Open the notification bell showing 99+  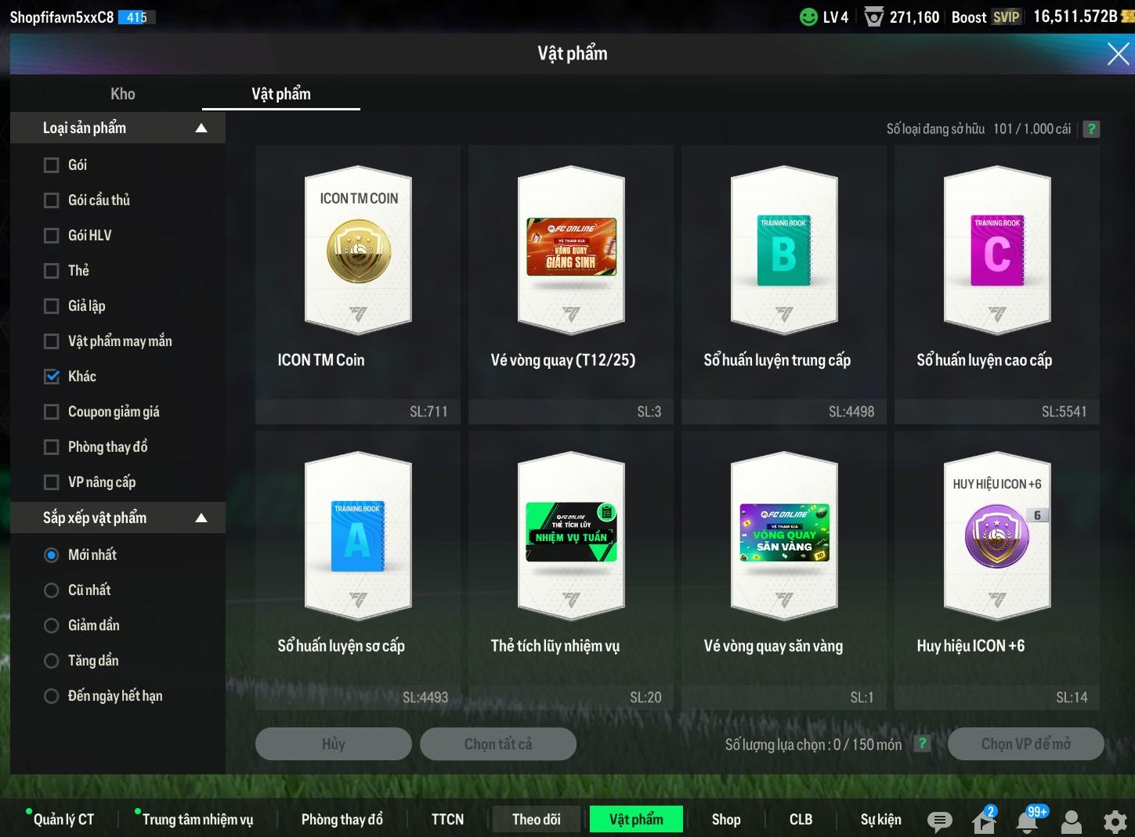coord(1028,821)
